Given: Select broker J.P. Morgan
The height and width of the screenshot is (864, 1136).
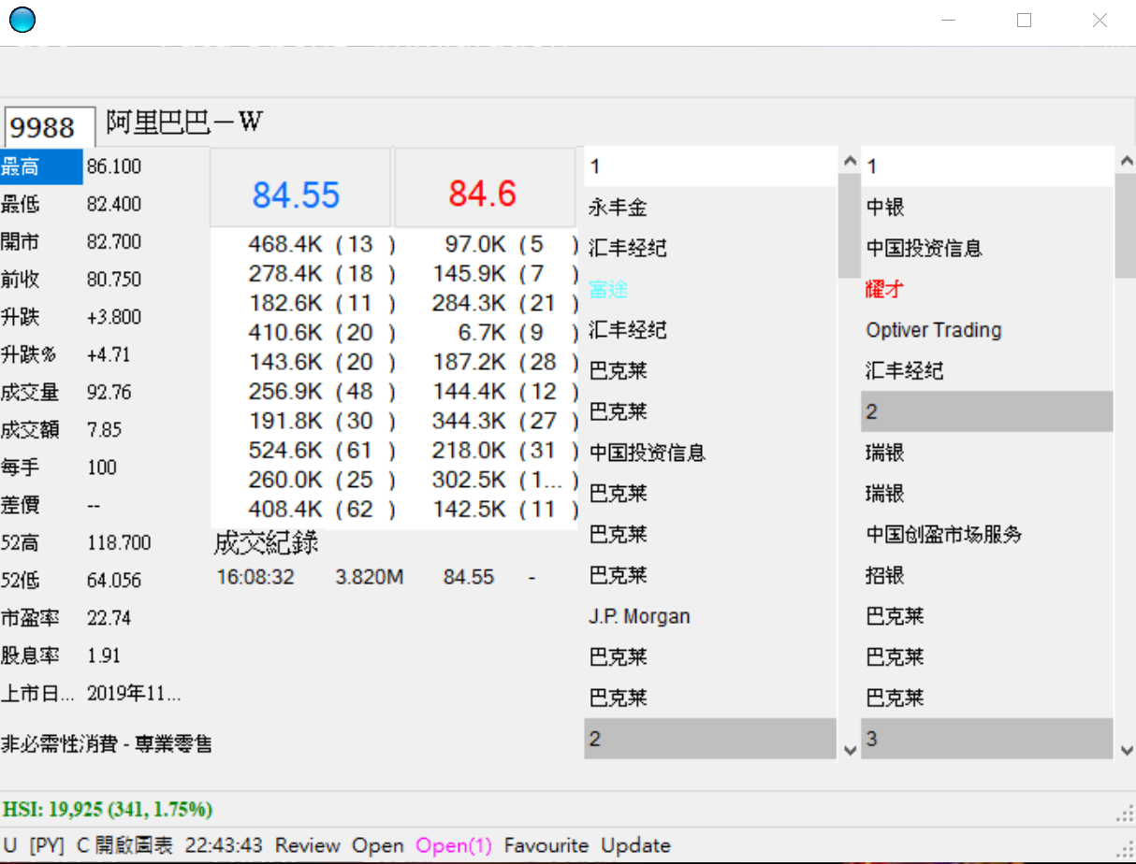Looking at the screenshot, I should tap(711, 616).
